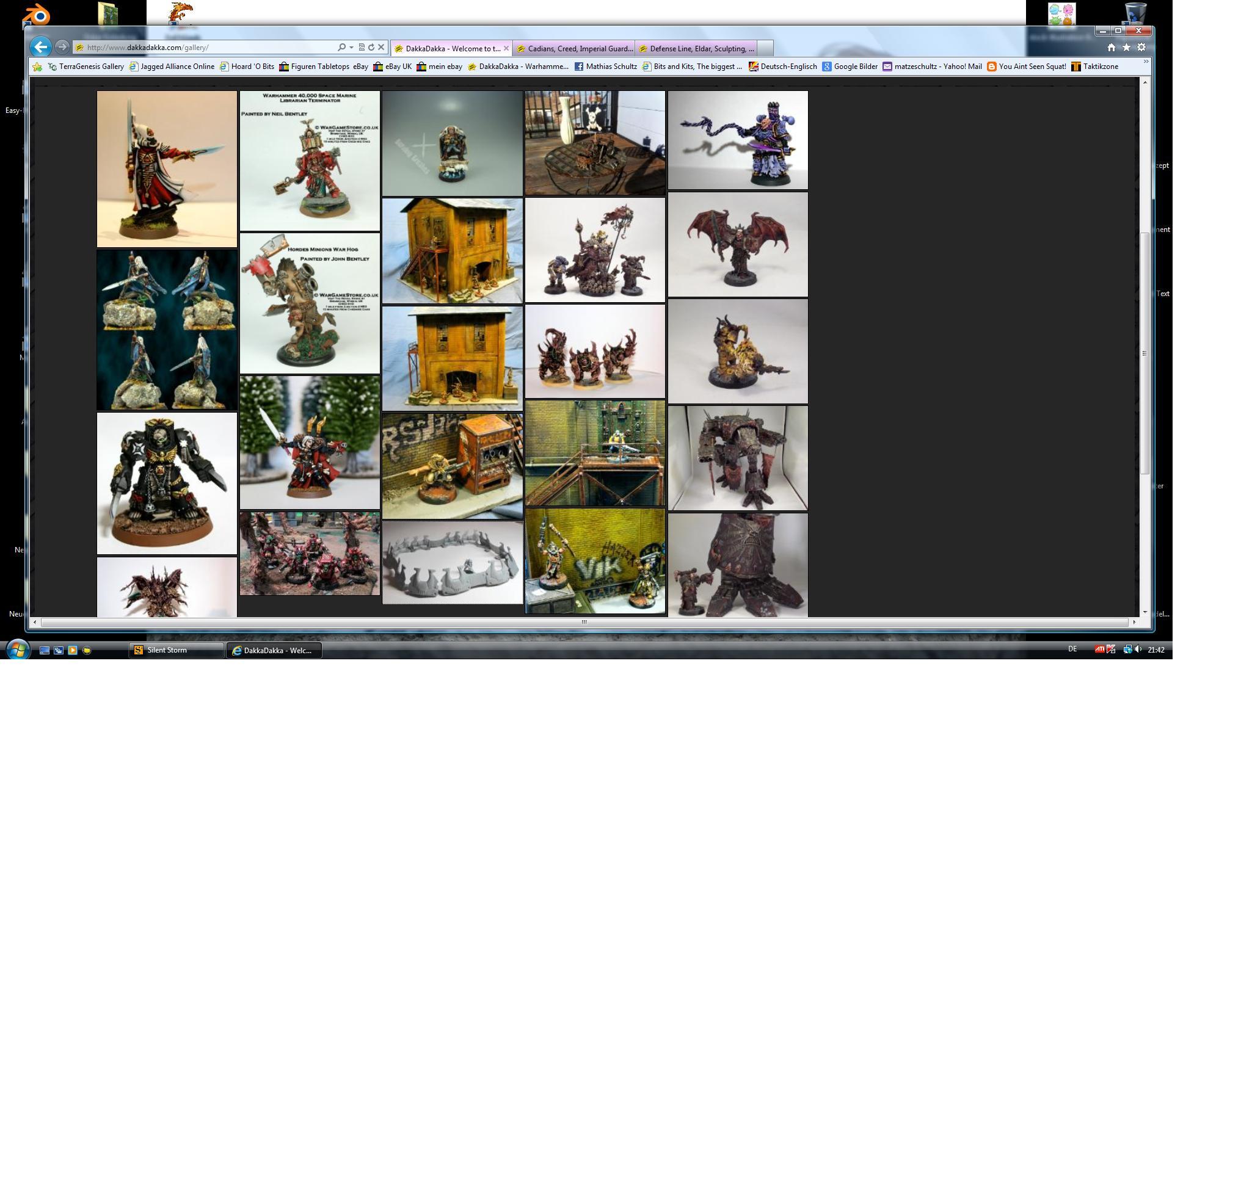Click the browser Forward arrow button
Viewport: 1241px width, 1194px height.
click(x=62, y=47)
